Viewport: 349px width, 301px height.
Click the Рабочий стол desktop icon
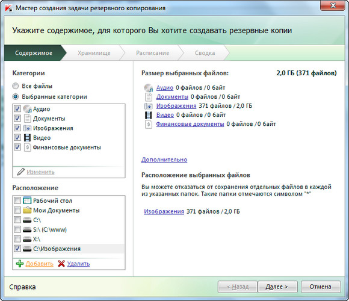(27, 200)
